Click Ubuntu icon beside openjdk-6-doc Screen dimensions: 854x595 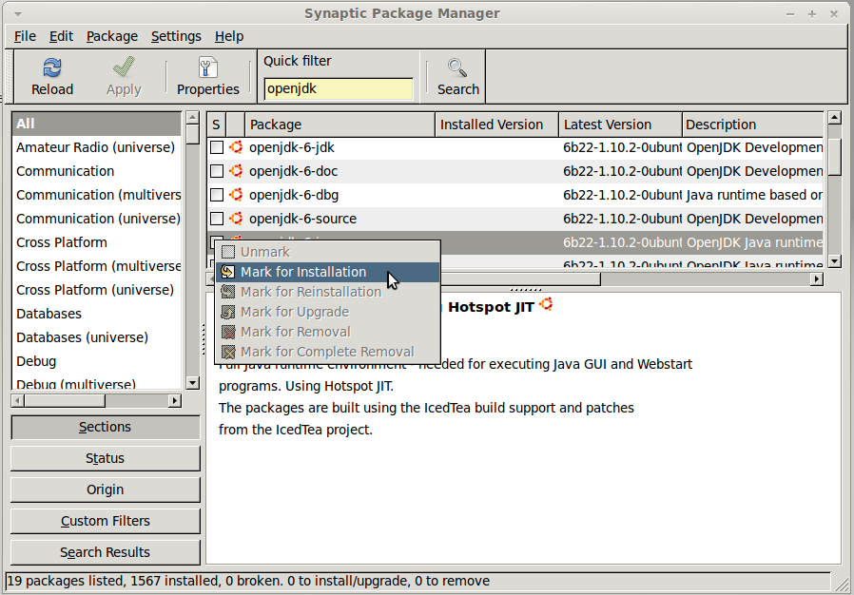[x=236, y=171]
